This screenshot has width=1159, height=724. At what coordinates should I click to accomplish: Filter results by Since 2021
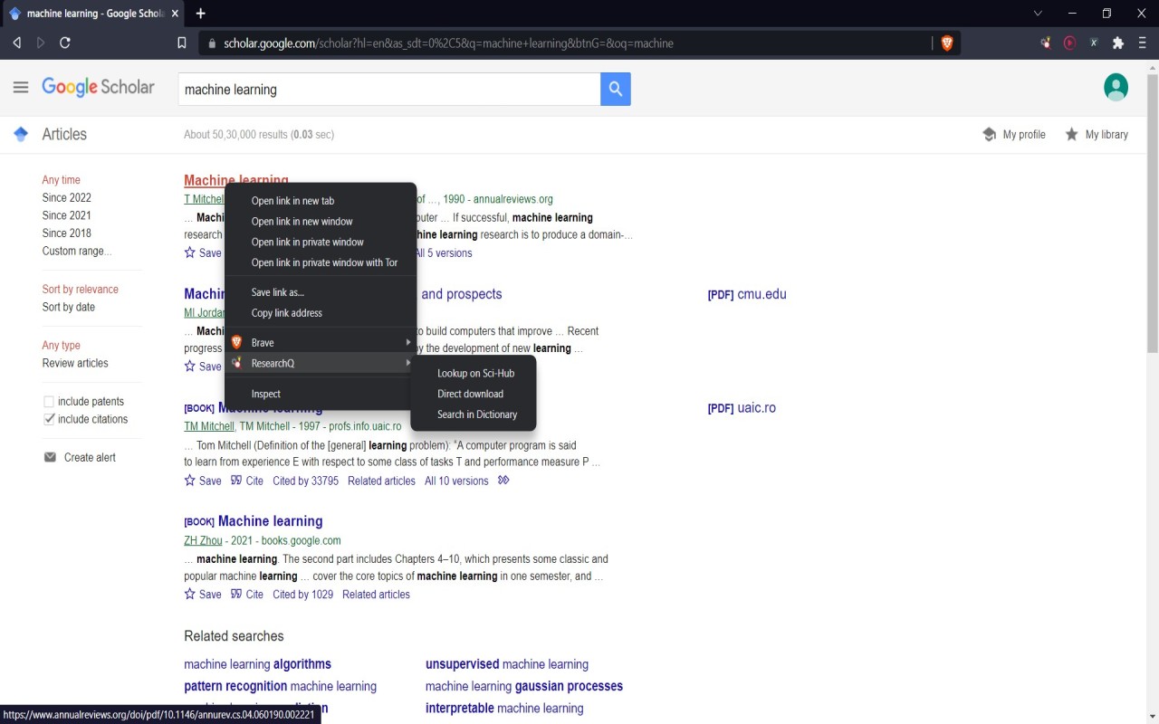point(66,215)
